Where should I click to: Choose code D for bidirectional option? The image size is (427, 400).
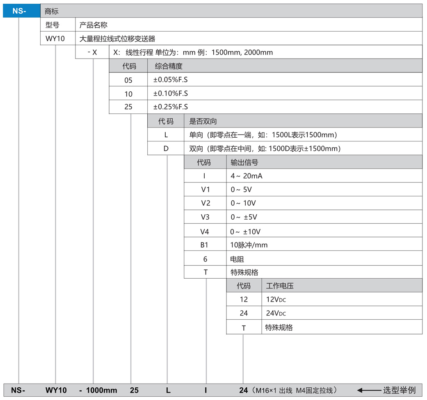[166, 148]
